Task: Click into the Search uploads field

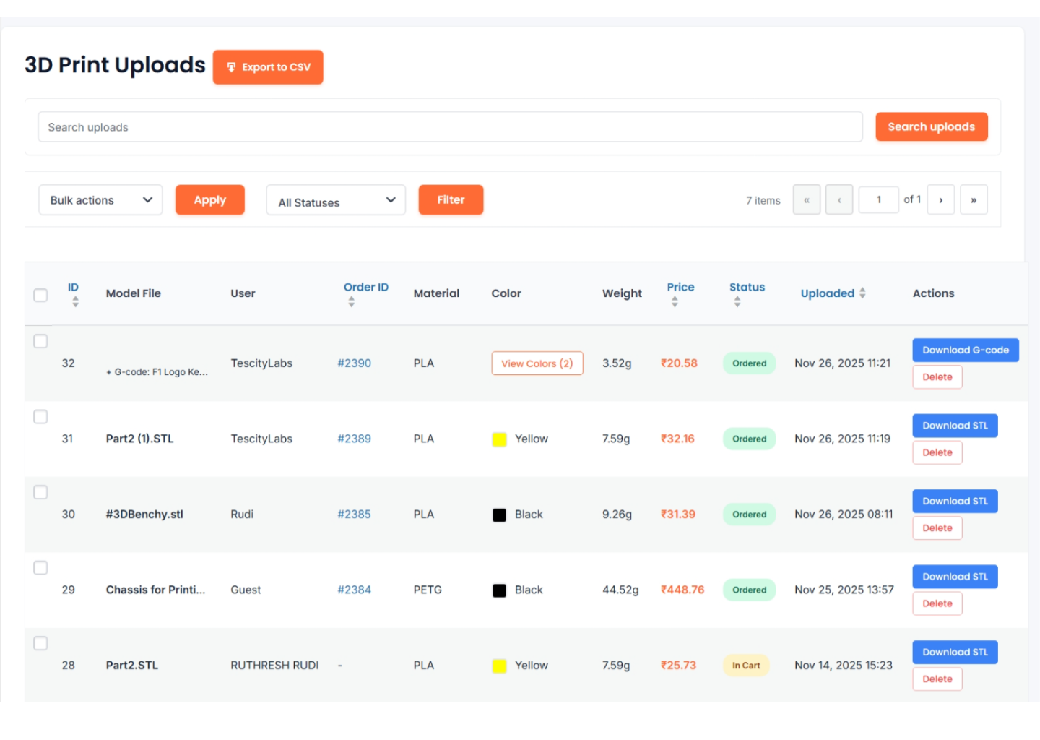Action: pos(450,127)
